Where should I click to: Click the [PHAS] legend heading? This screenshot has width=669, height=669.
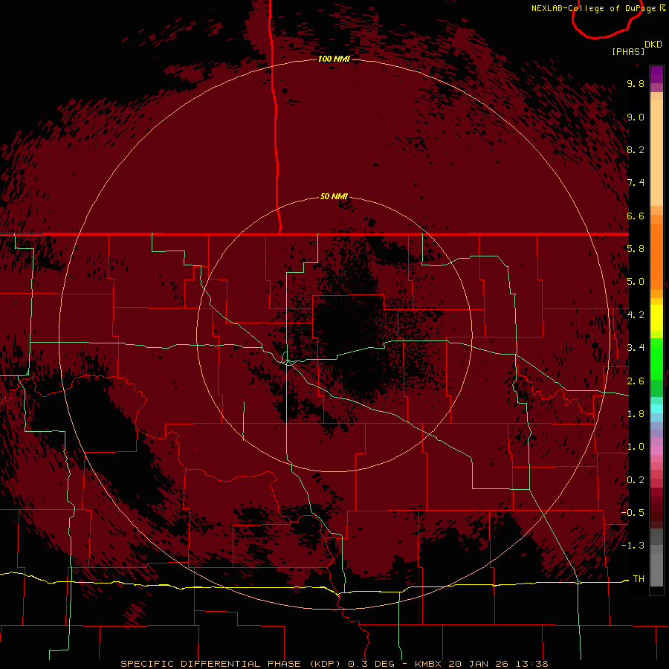click(x=628, y=51)
